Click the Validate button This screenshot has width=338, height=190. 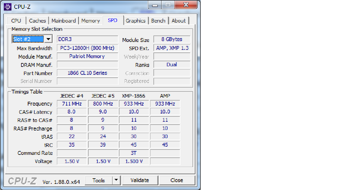click(140, 180)
